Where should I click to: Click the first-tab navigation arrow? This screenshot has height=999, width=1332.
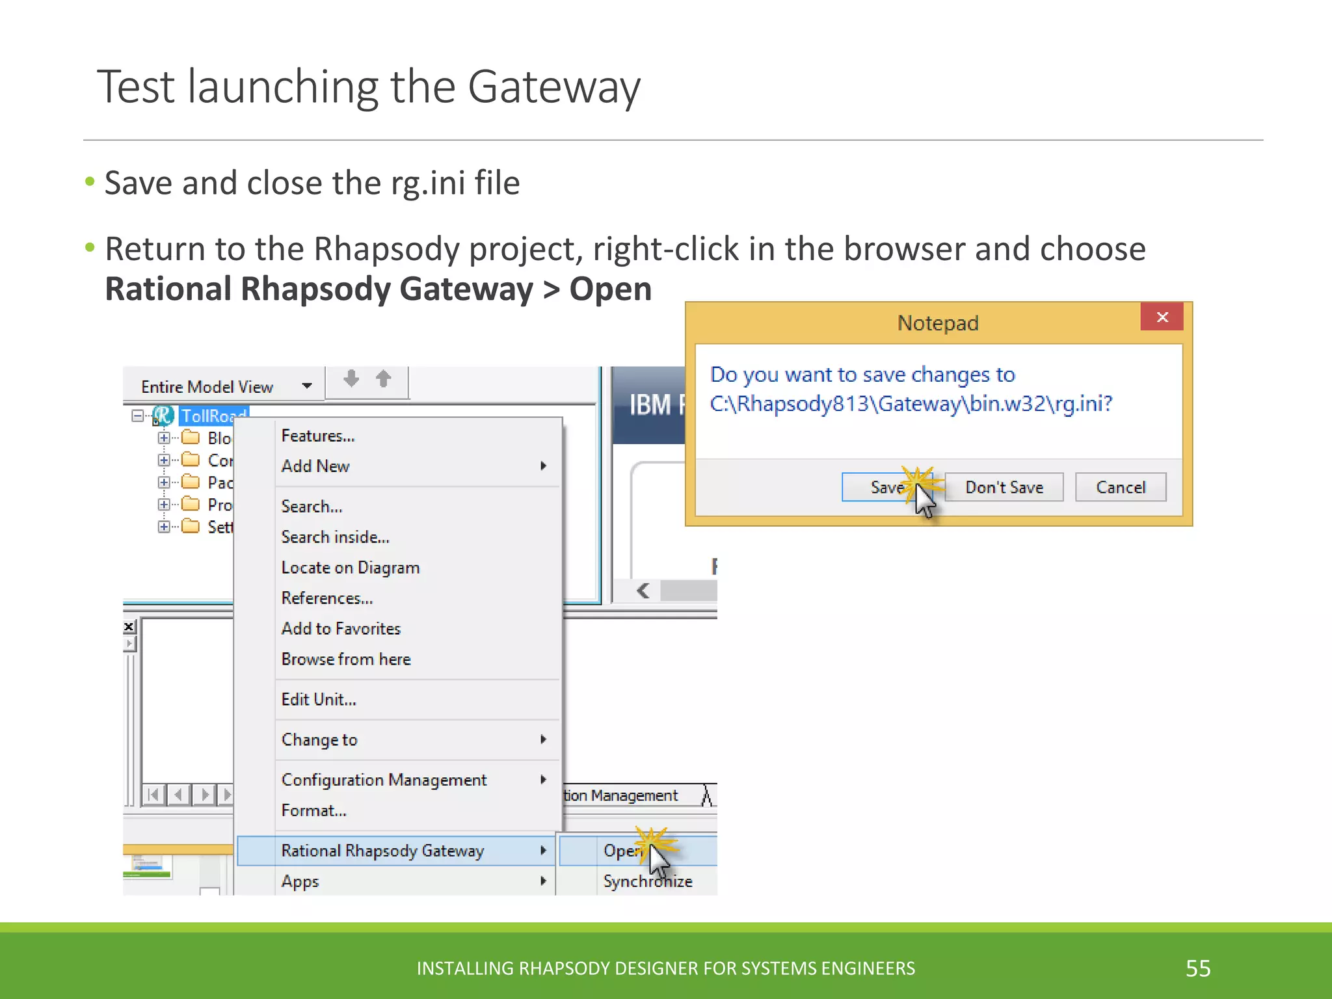pos(153,794)
